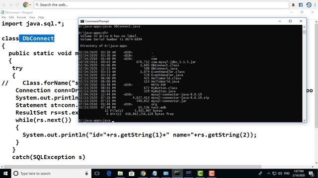The height and width of the screenshot is (178, 318).
Task: Open Microsoft Store from taskbar
Action: 132,174
